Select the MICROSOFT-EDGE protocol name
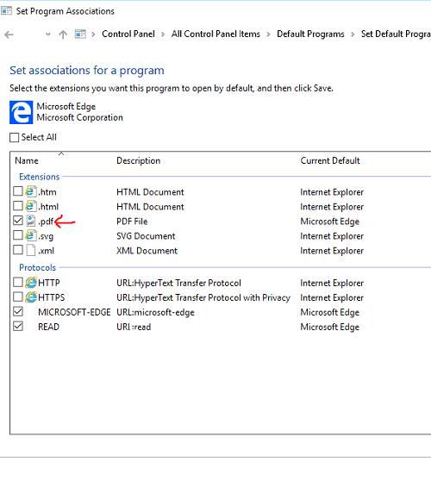The width and height of the screenshot is (431, 487). pos(74,312)
